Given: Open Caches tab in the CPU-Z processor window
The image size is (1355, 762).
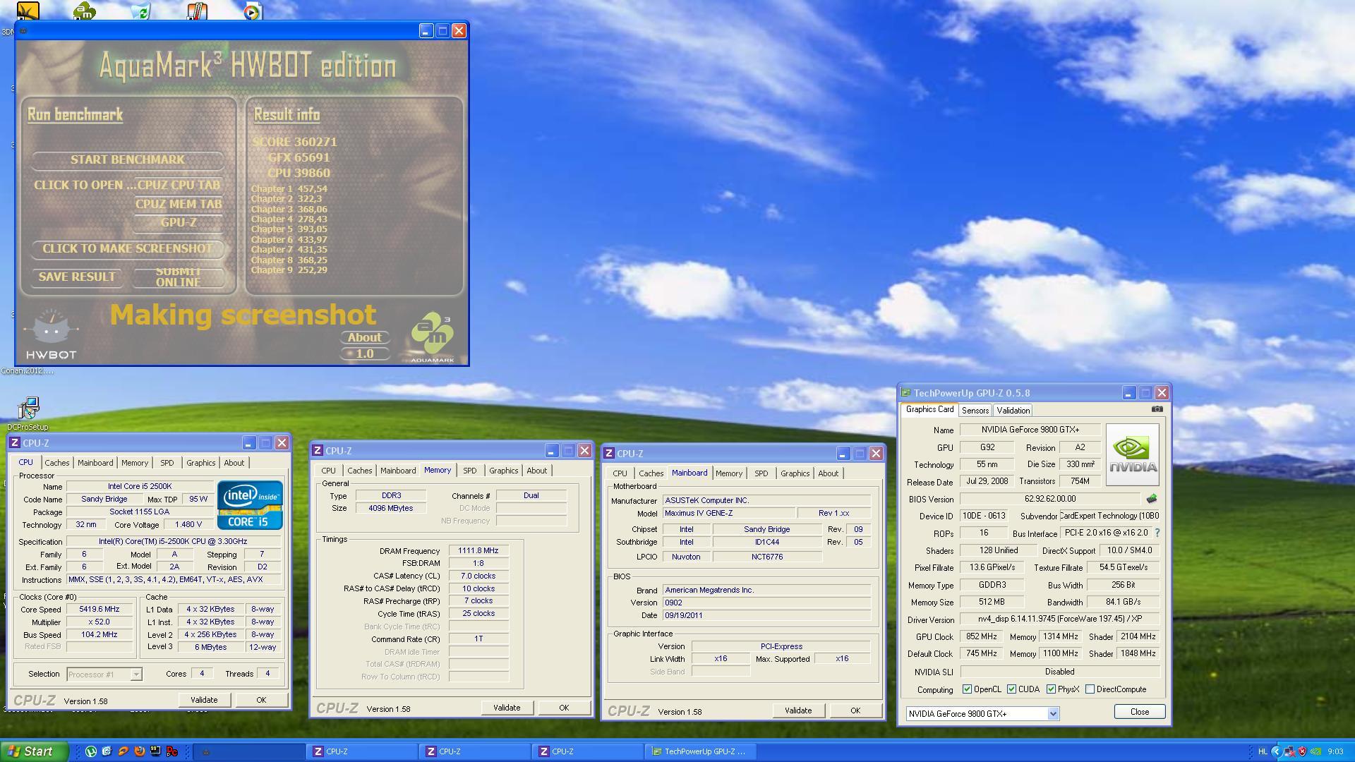Looking at the screenshot, I should [57, 463].
